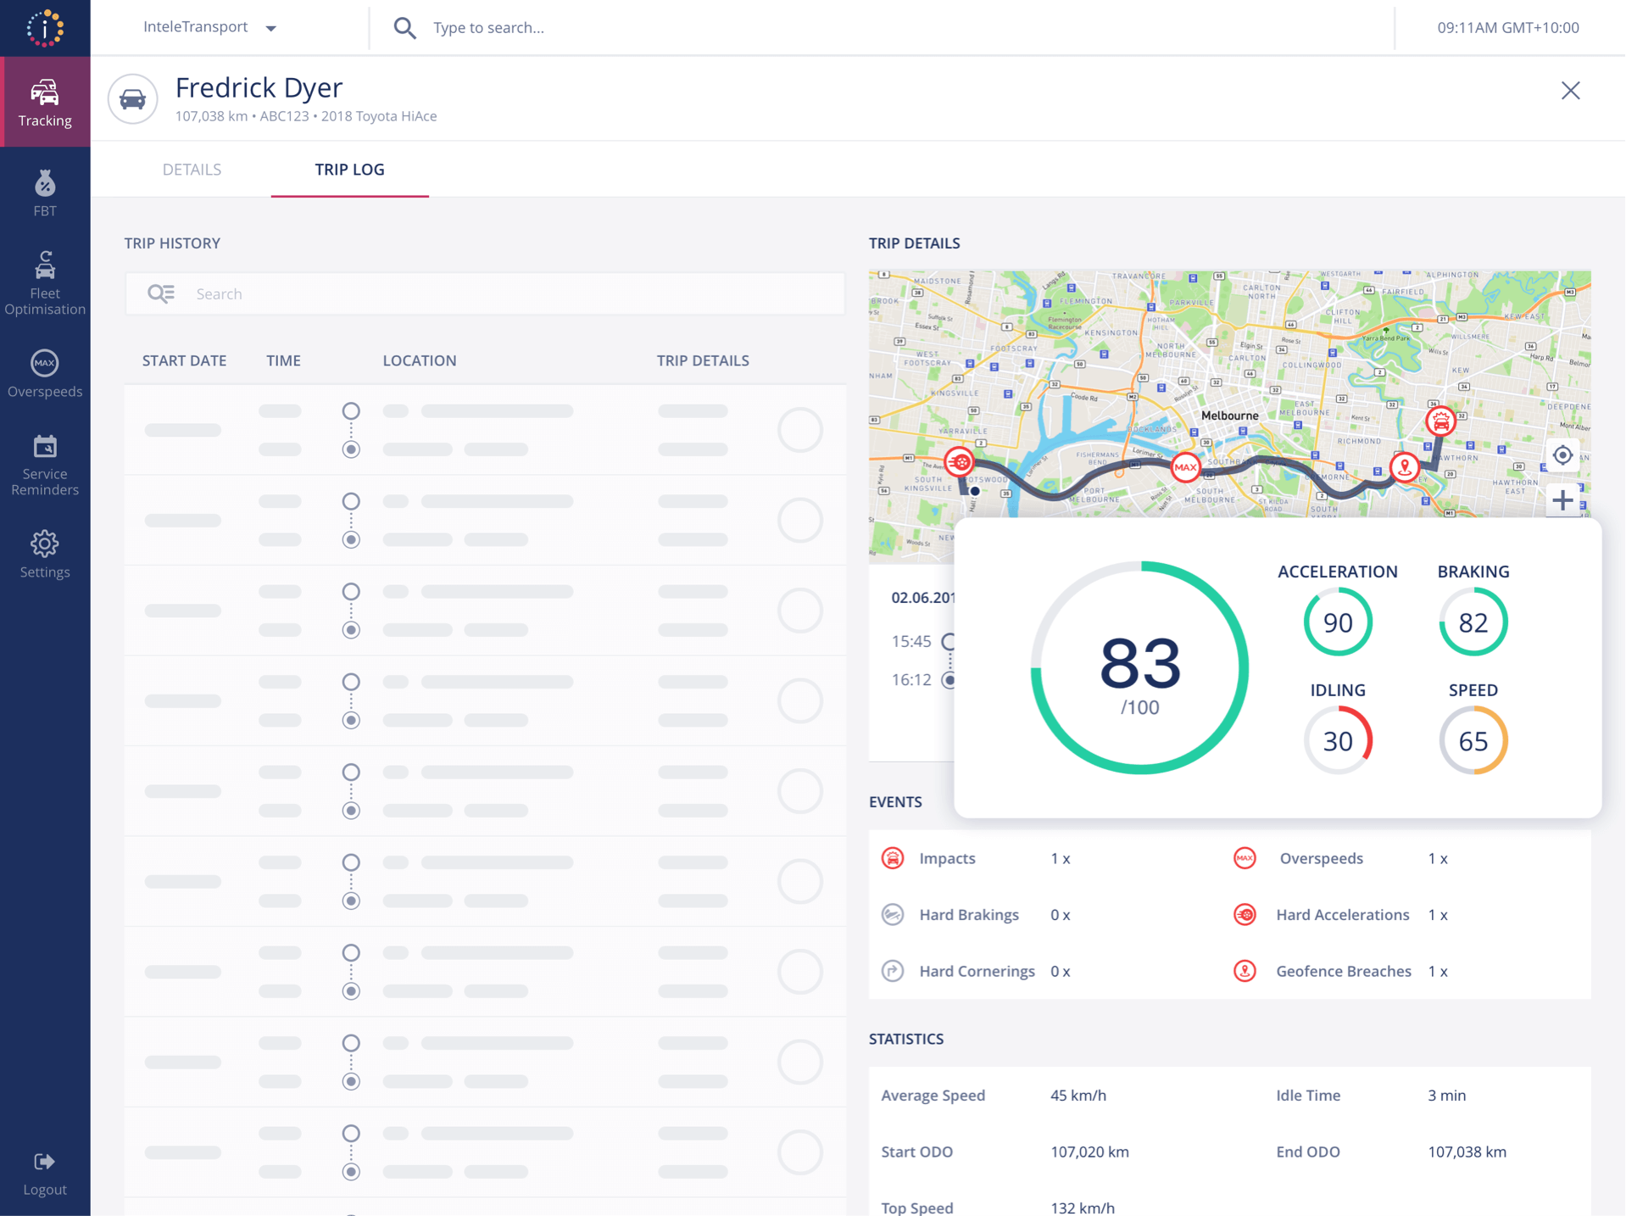
Task: Switch to the DETAILS tab
Action: click(192, 170)
